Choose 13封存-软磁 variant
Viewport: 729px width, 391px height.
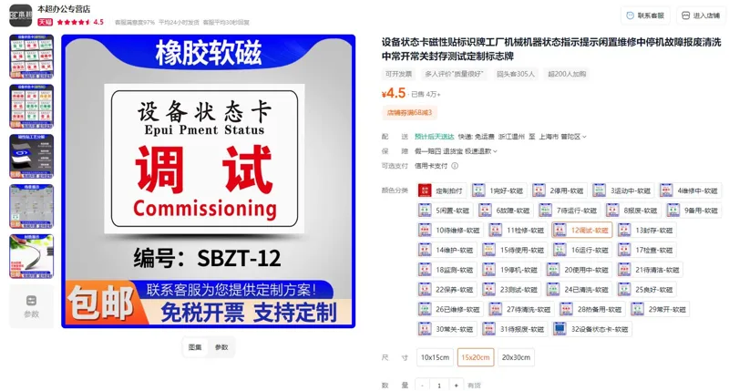pos(647,231)
